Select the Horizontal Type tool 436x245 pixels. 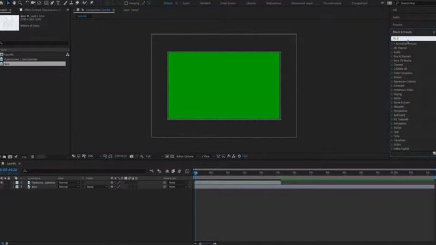coord(58,3)
